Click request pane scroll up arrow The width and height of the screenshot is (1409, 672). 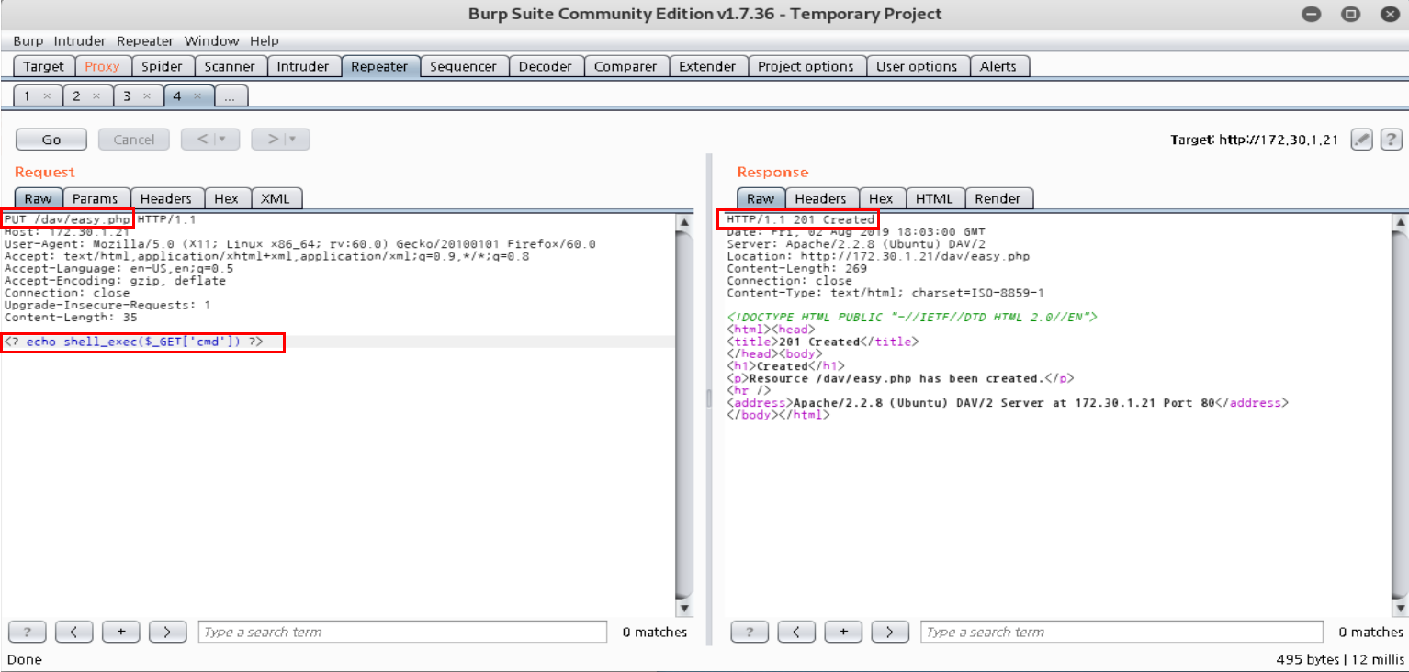click(684, 222)
